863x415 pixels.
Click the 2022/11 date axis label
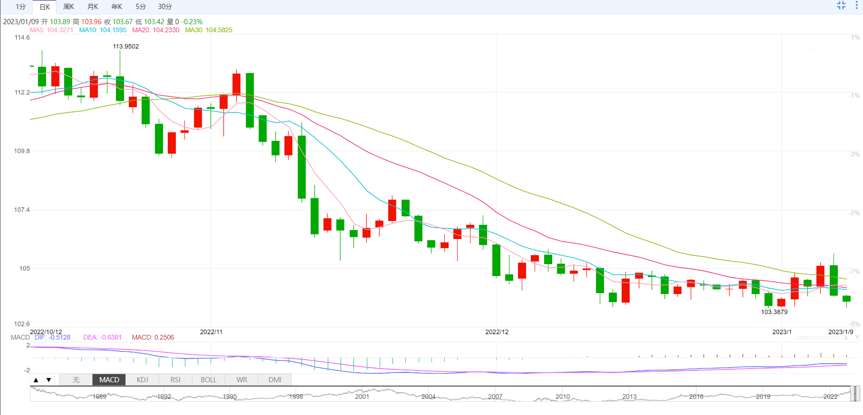[211, 332]
